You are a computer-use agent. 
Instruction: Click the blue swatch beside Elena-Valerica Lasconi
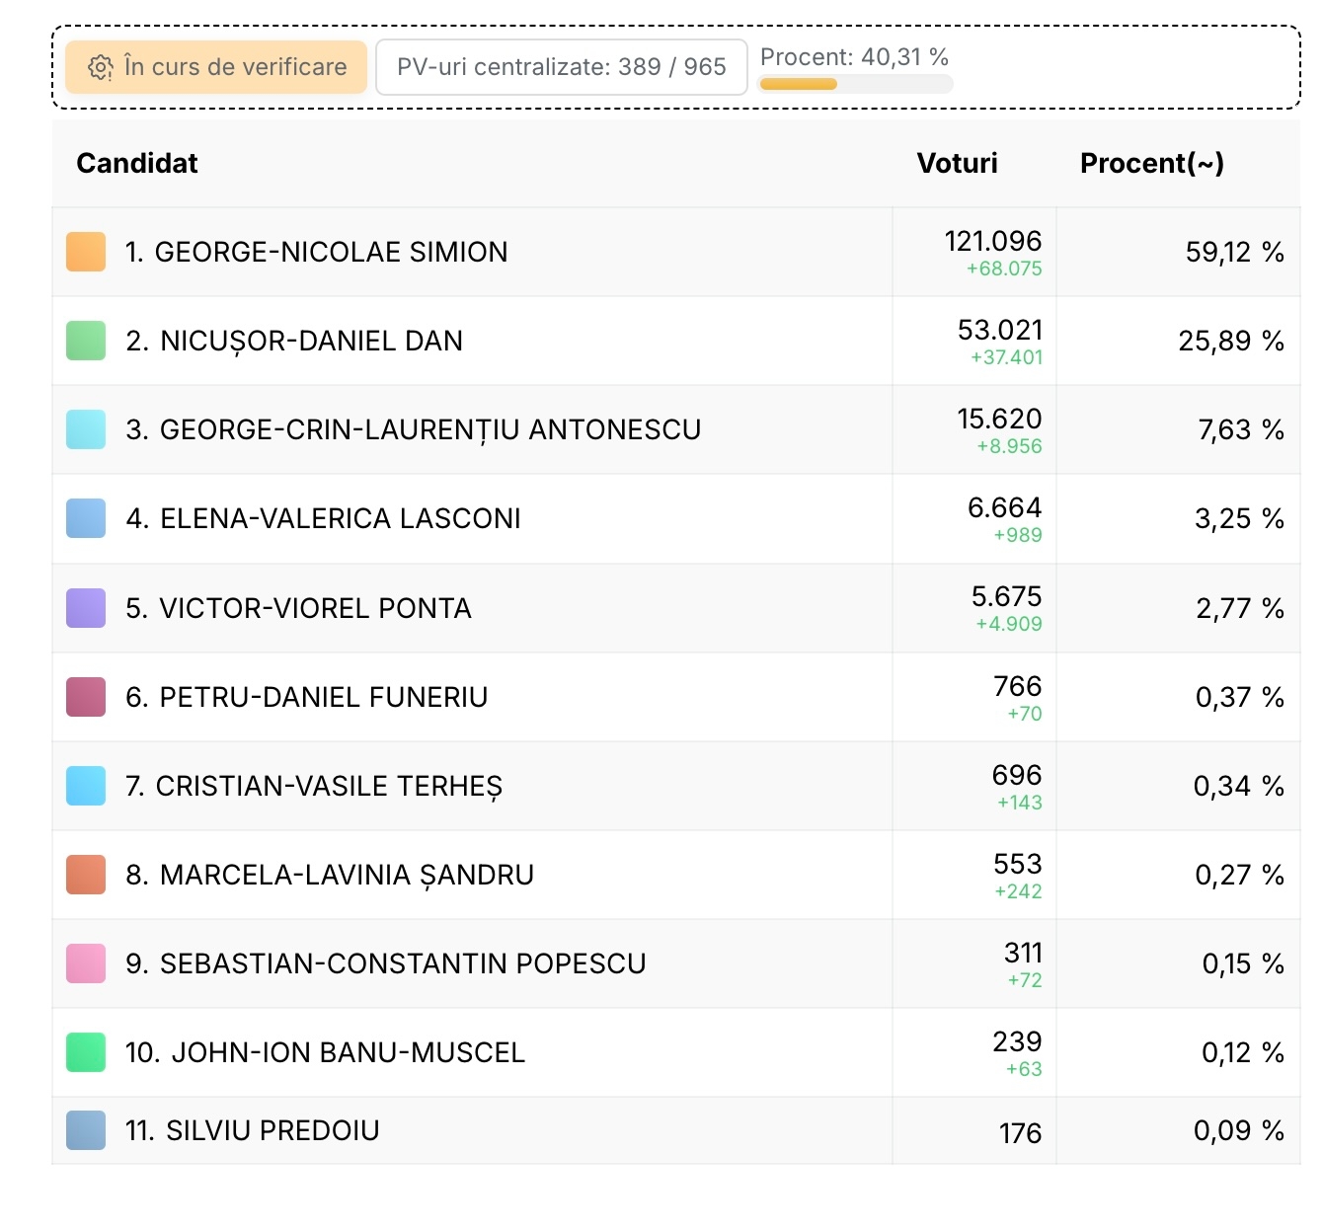[86, 518]
